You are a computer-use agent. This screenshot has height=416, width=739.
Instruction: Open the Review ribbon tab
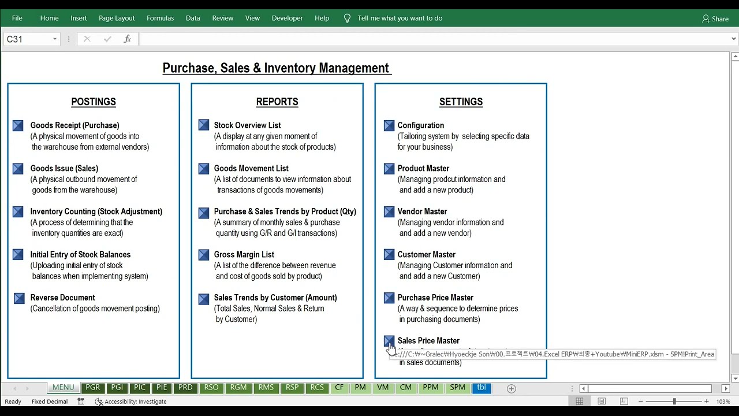click(x=223, y=18)
